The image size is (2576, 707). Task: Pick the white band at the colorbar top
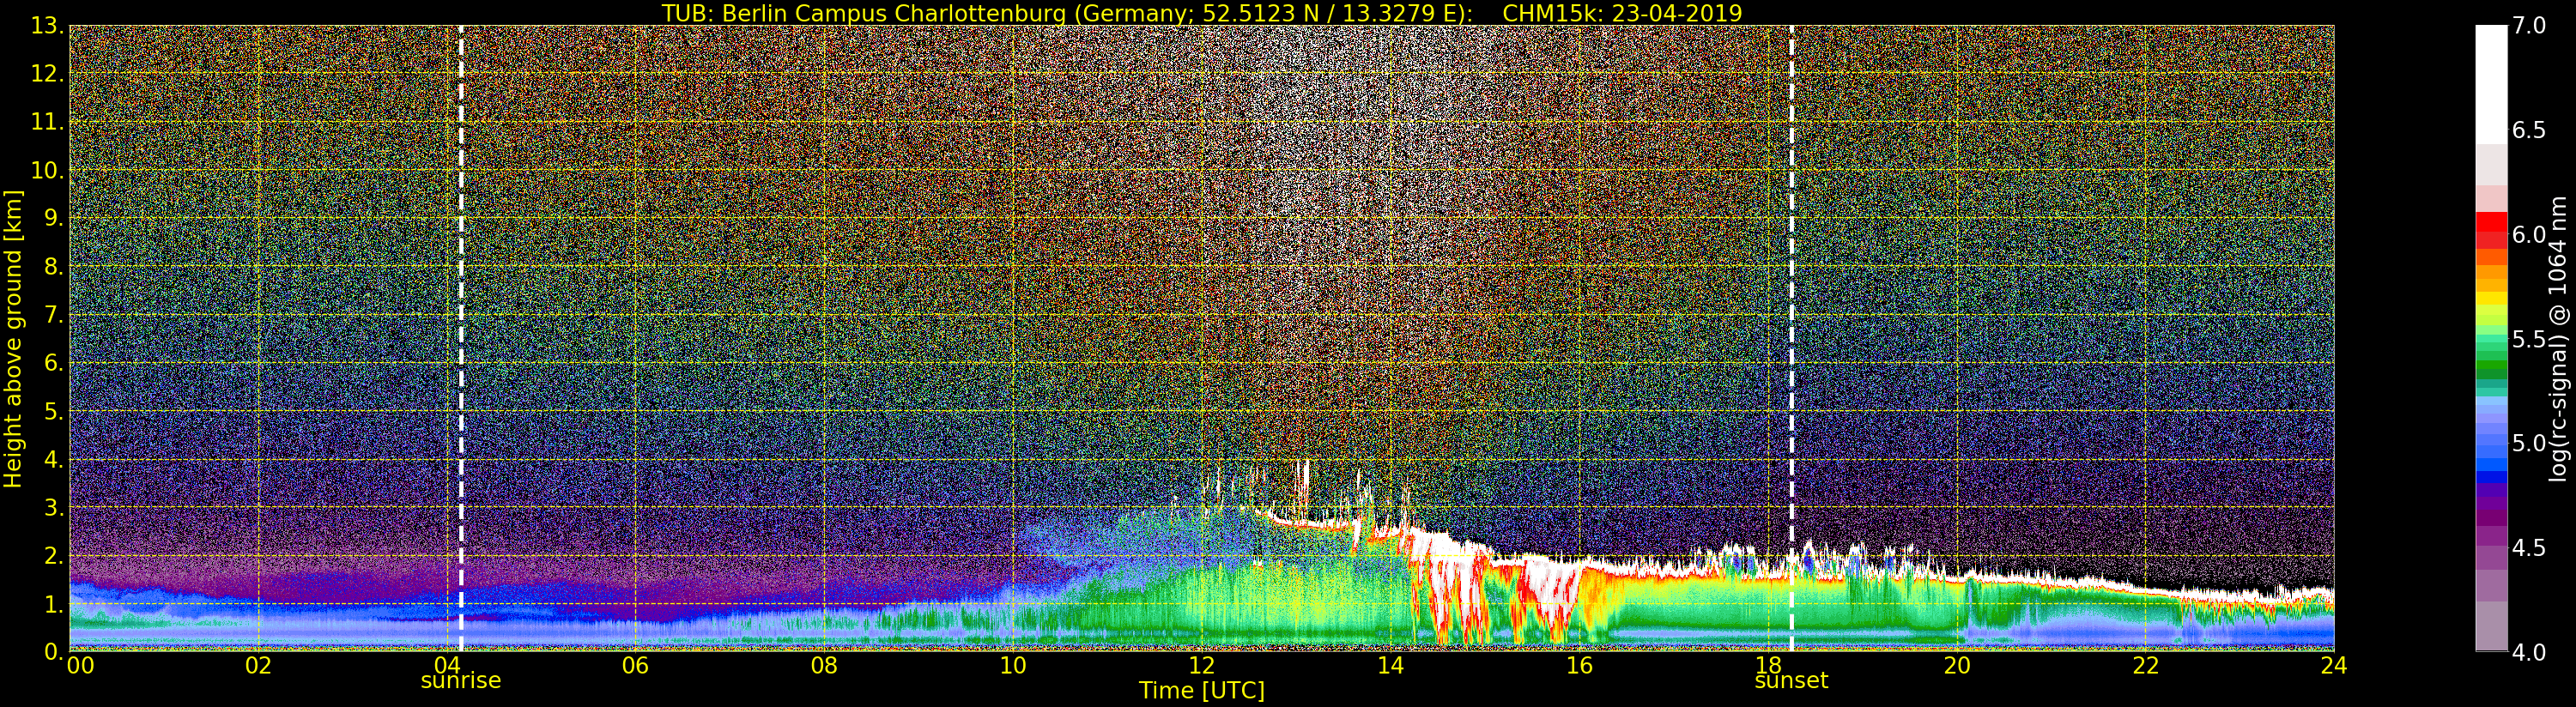coord(2491,85)
